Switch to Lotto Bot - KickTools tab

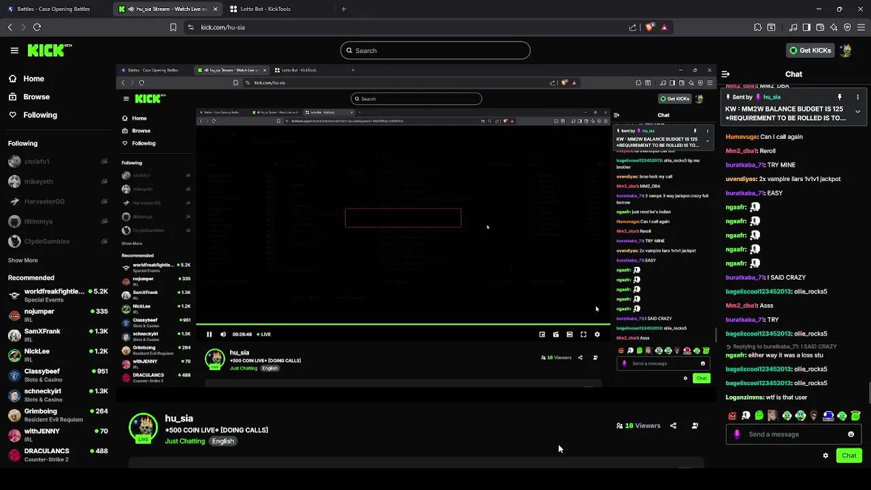pos(265,9)
